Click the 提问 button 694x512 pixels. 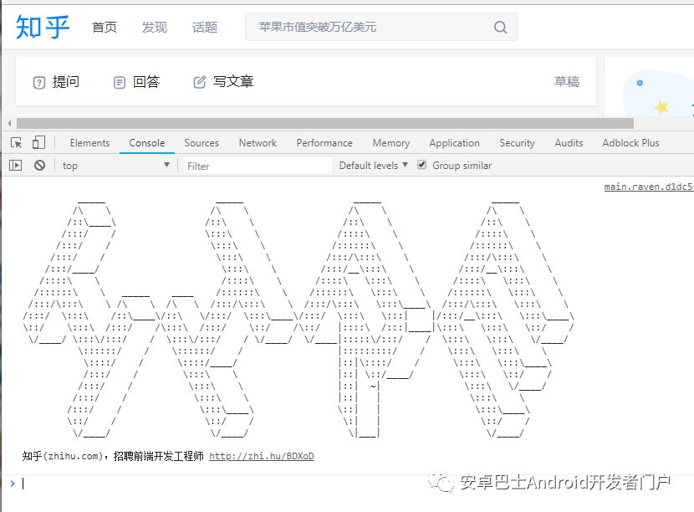57,82
